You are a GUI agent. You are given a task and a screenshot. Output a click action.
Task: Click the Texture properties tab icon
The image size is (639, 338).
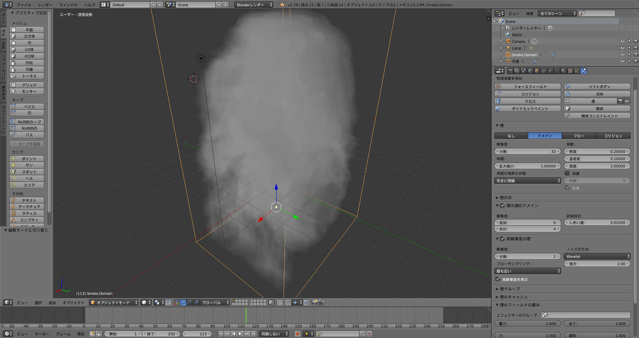click(x=570, y=71)
